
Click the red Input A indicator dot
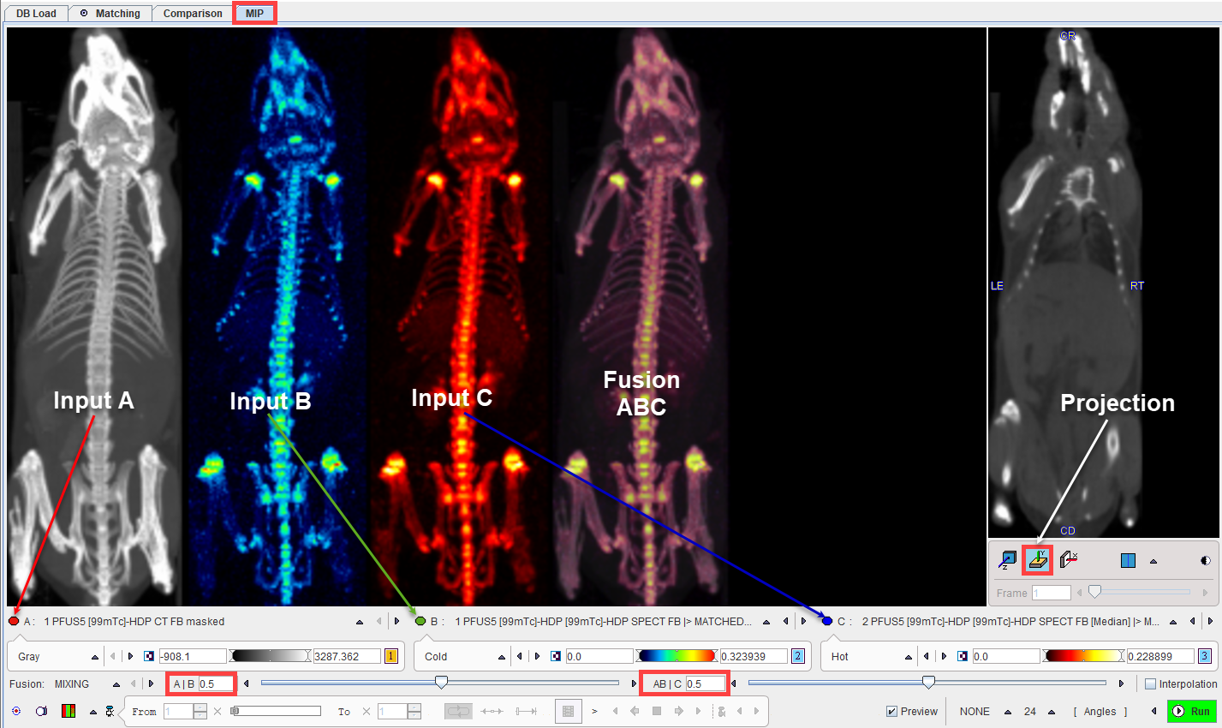[14, 621]
